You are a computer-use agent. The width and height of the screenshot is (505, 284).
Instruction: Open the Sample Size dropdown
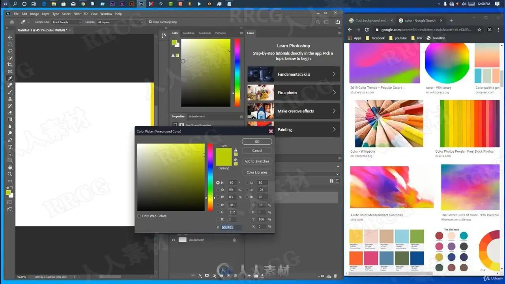point(67,22)
